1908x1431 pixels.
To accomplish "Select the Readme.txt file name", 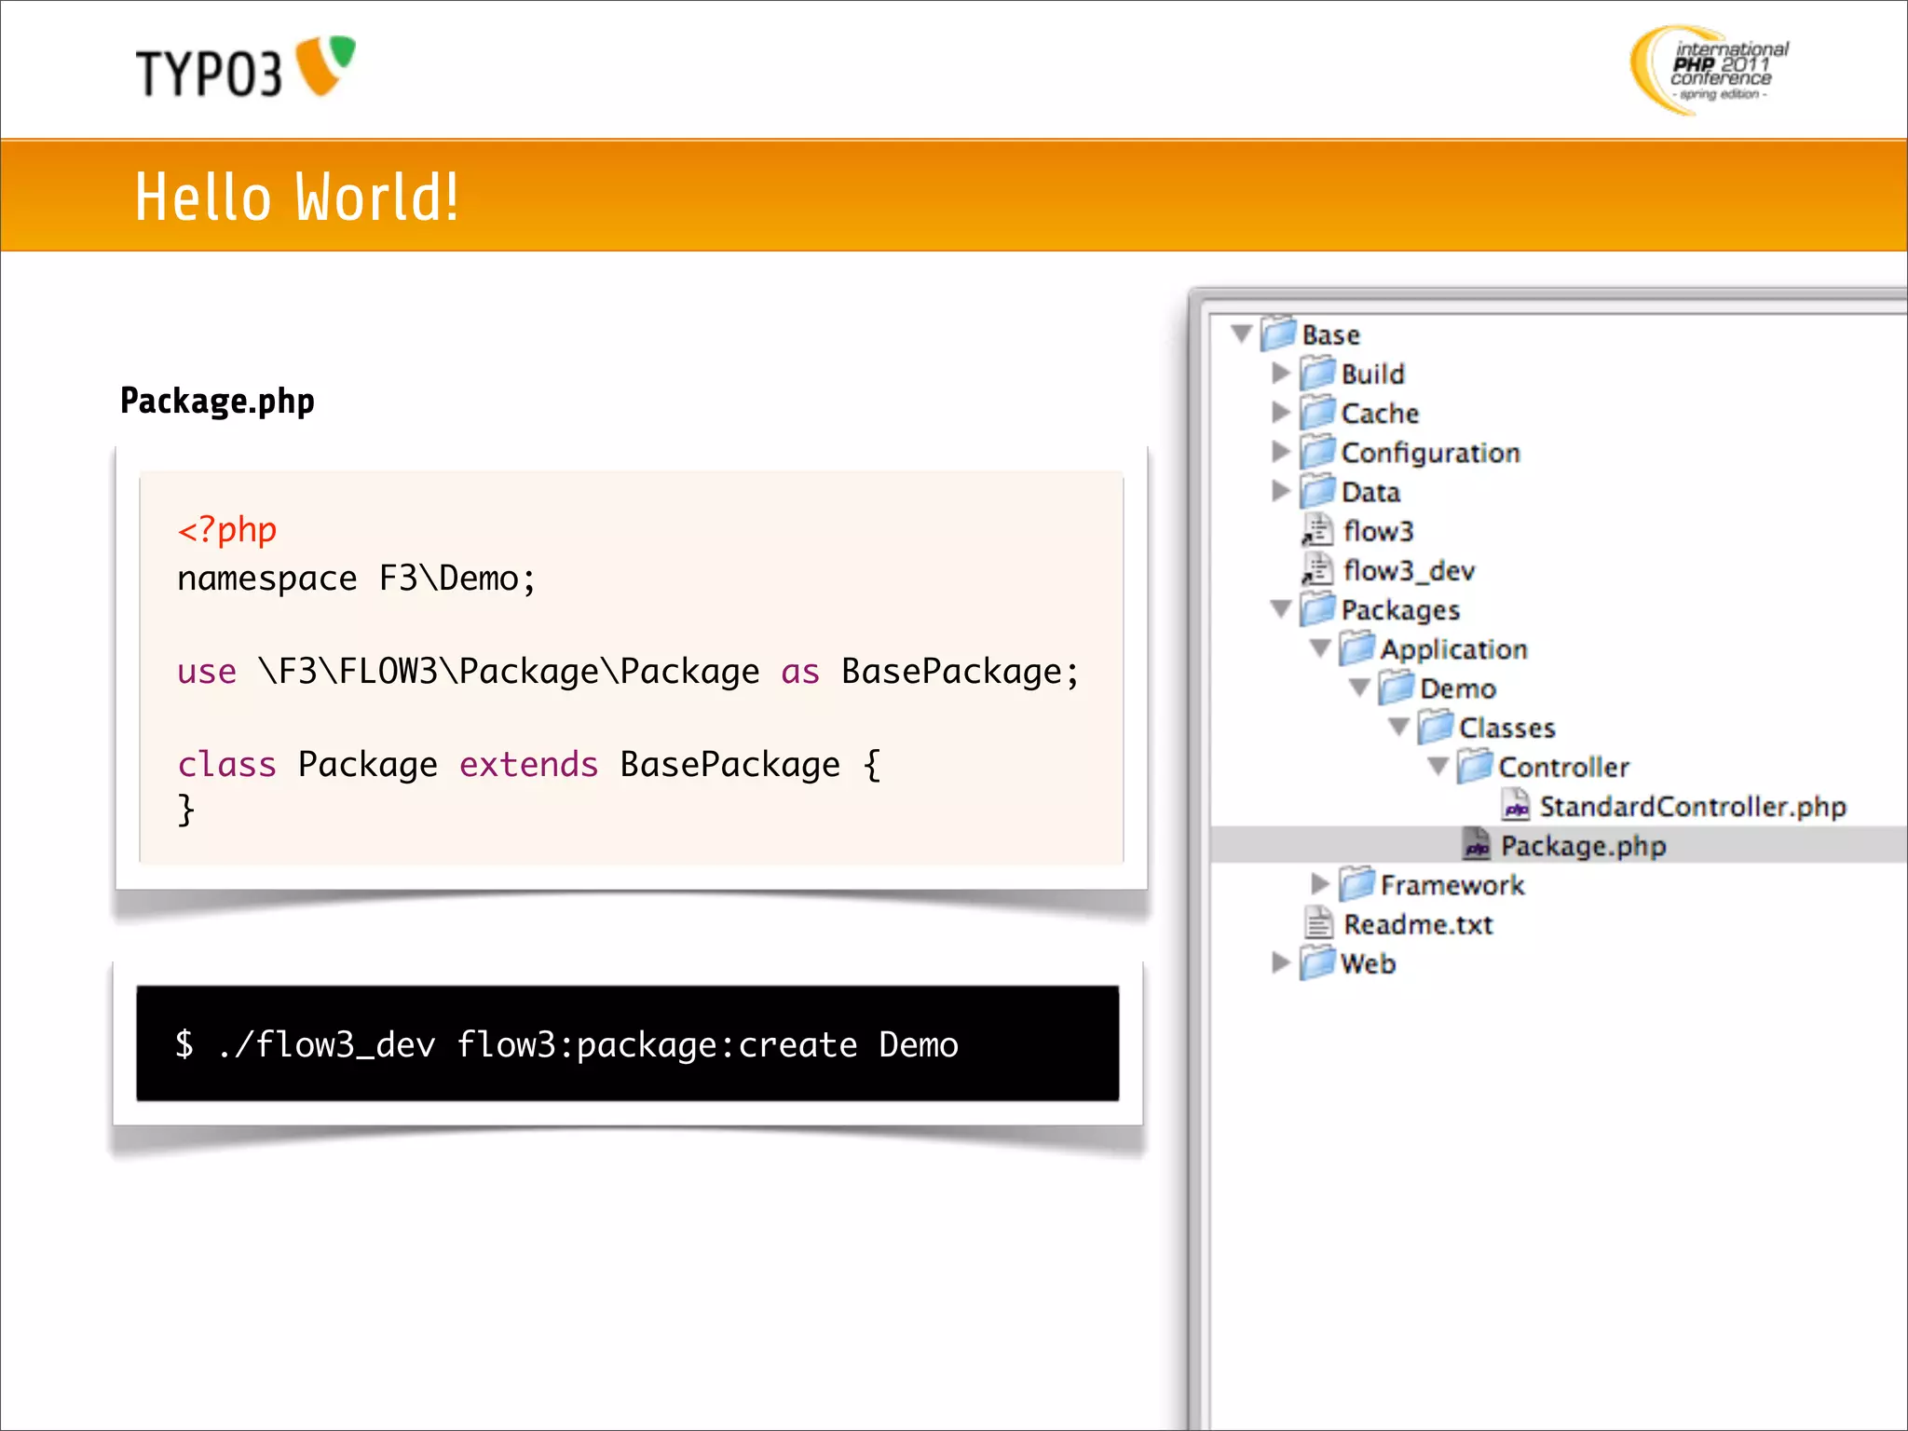I will click(x=1417, y=924).
